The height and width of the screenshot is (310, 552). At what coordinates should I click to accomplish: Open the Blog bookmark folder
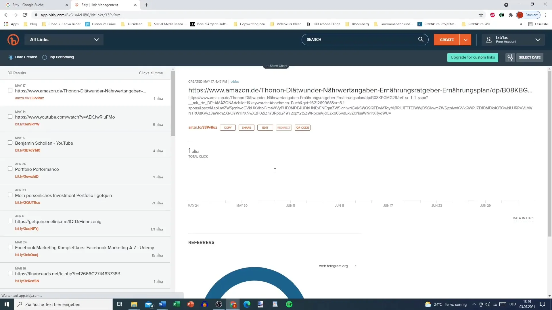(x=30, y=24)
